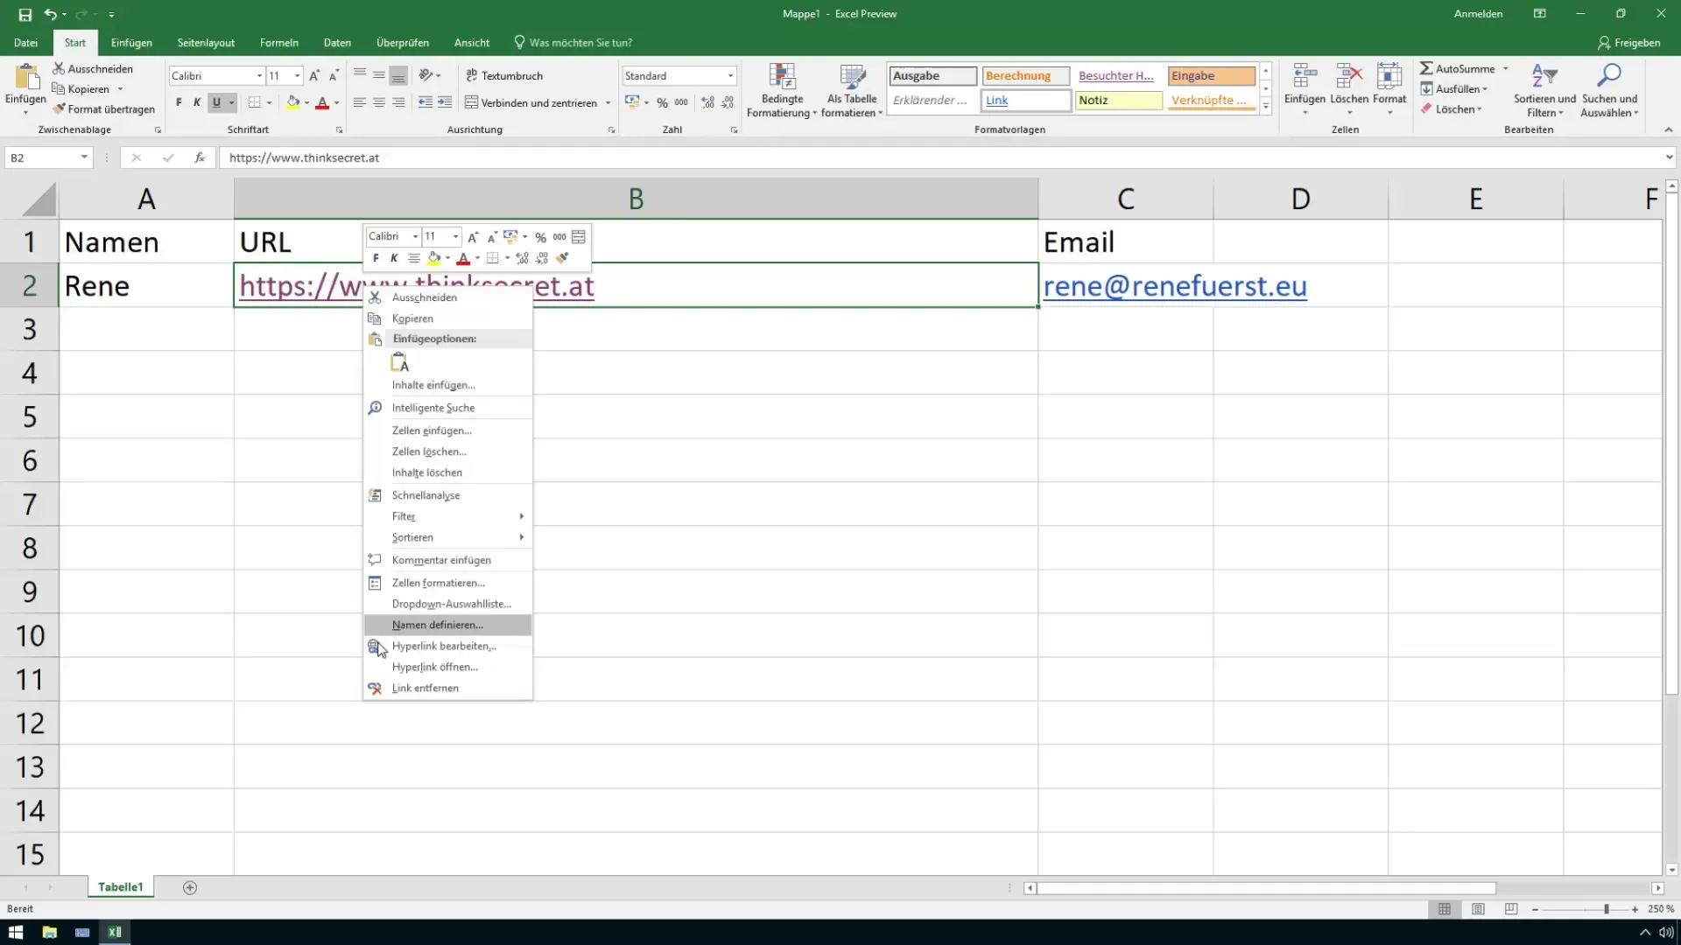Screen dimensions: 1681x945
Task: Open File Explorer from the taskbar
Action: click(x=49, y=932)
